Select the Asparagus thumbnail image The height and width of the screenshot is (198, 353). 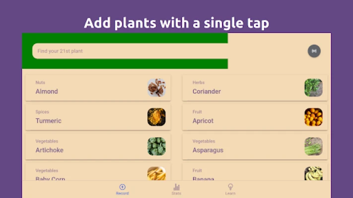tap(313, 146)
